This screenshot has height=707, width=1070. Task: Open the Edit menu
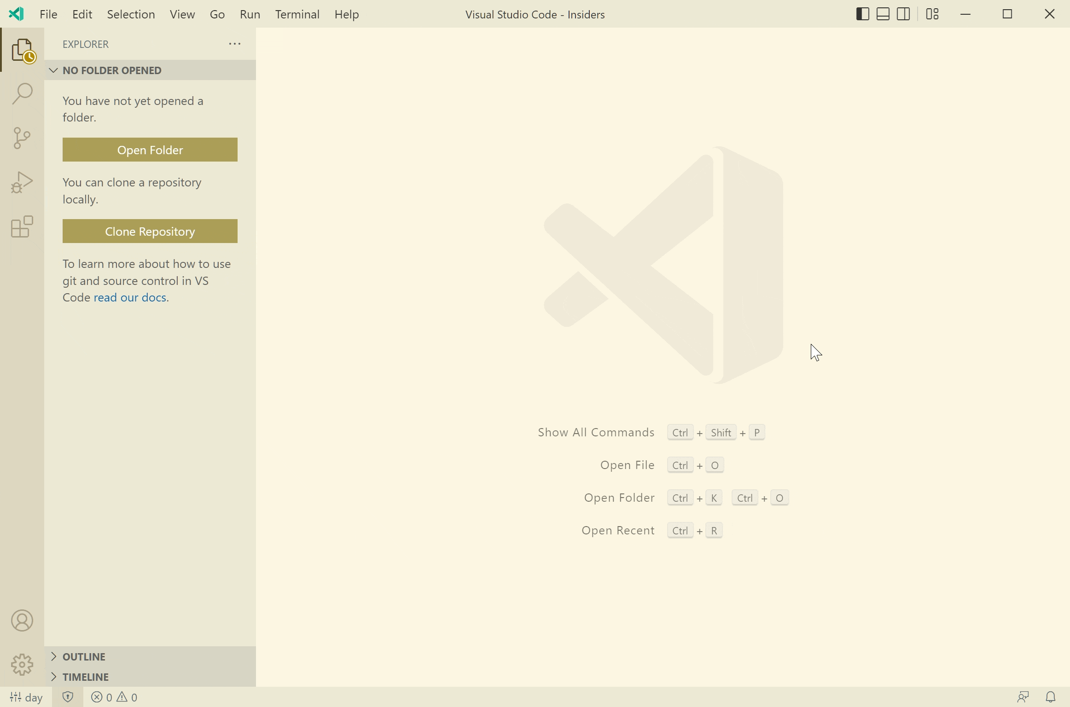click(x=82, y=14)
